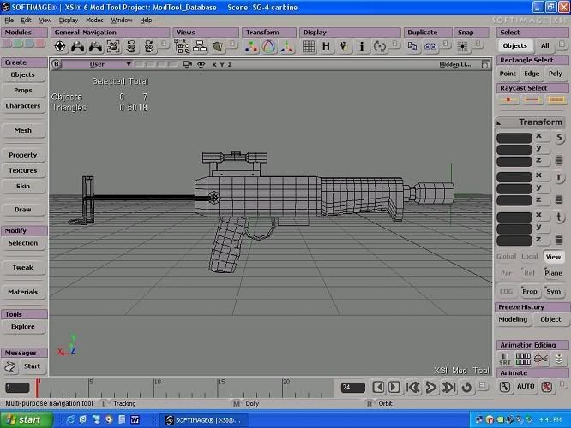Open the Messages script log icon

coord(10,366)
